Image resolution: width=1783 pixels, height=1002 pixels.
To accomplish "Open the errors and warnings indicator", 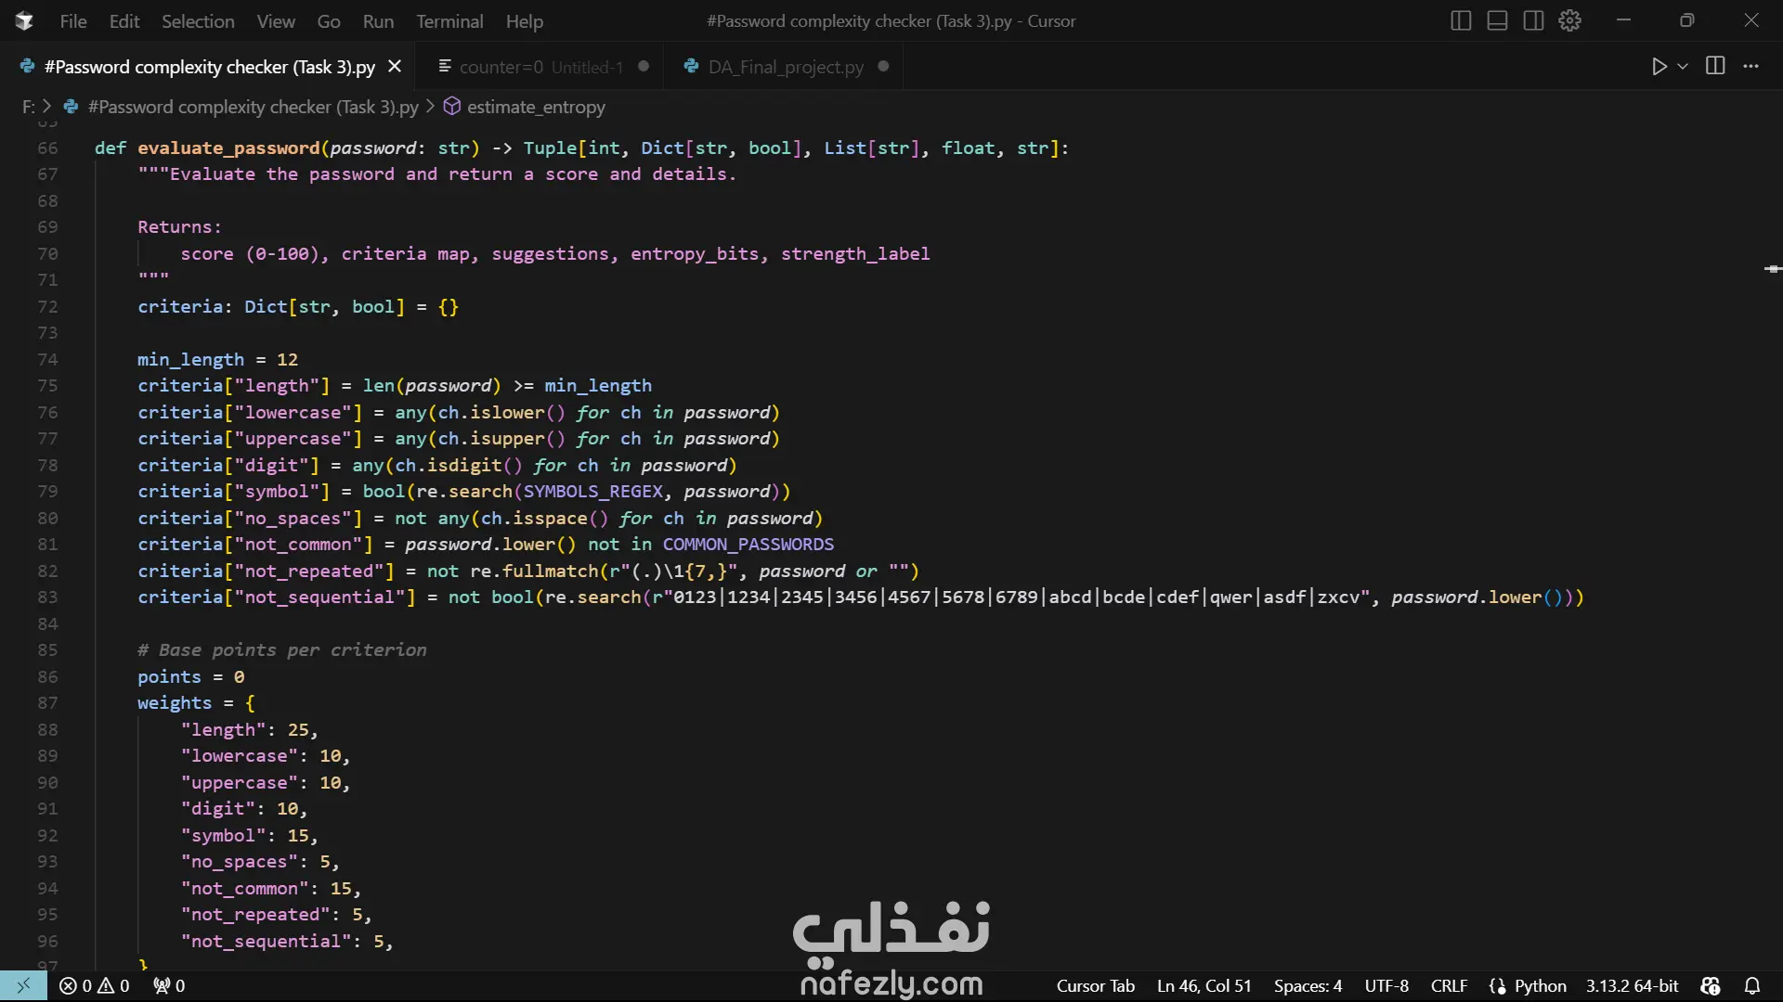I will click(94, 986).
